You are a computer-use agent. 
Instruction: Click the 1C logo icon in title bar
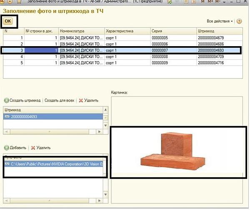tap(3, 2)
